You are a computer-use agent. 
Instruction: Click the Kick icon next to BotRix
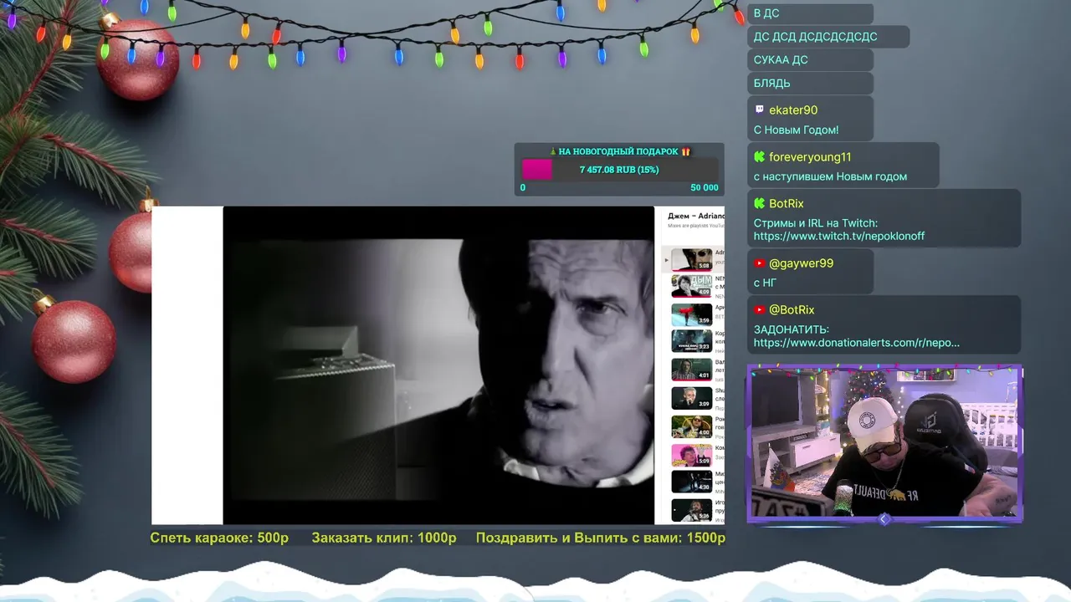tap(760, 203)
